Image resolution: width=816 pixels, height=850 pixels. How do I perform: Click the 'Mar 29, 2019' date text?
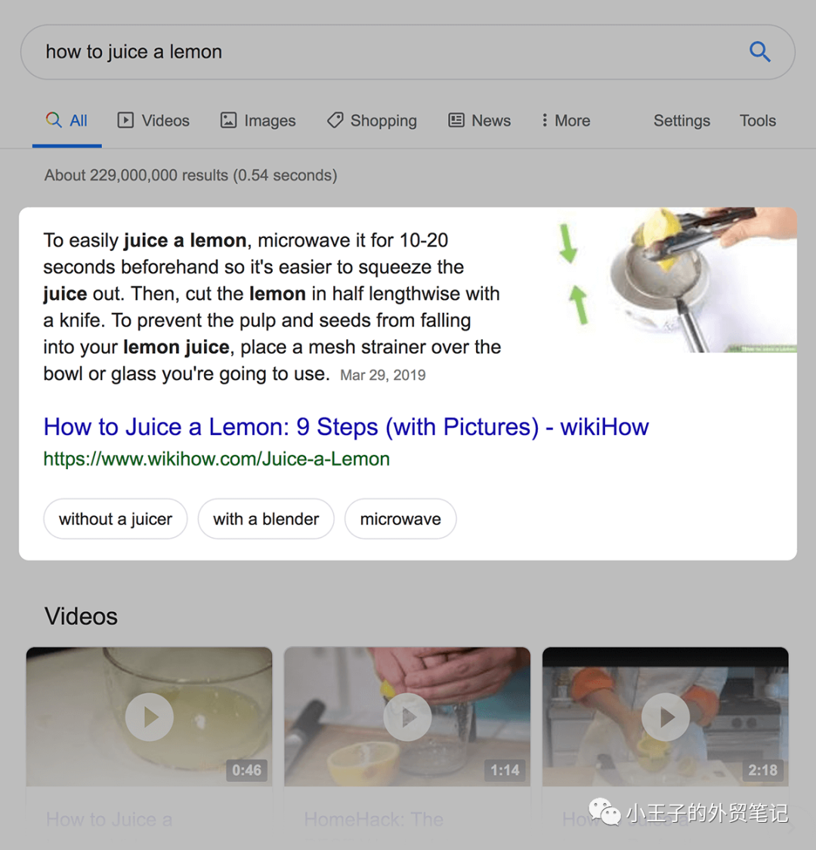click(x=383, y=375)
